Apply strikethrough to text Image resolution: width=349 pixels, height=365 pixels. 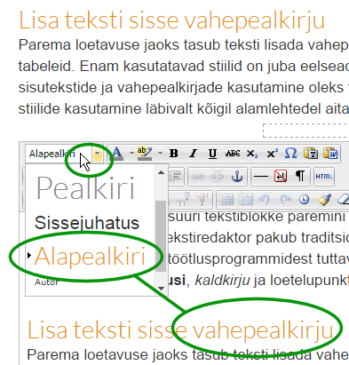pos(233,154)
